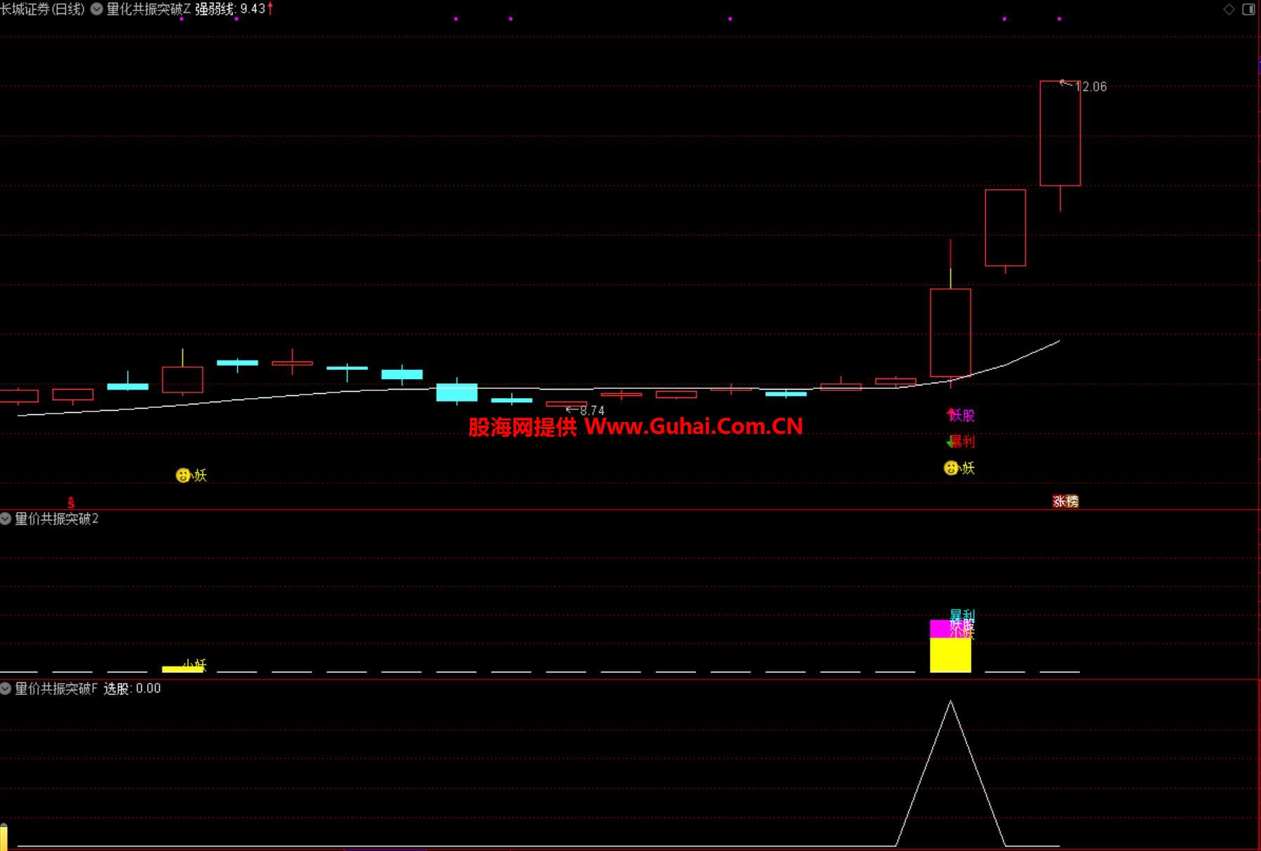Click the diamond icon at top right
The width and height of the screenshot is (1261, 851).
pos(1229,9)
